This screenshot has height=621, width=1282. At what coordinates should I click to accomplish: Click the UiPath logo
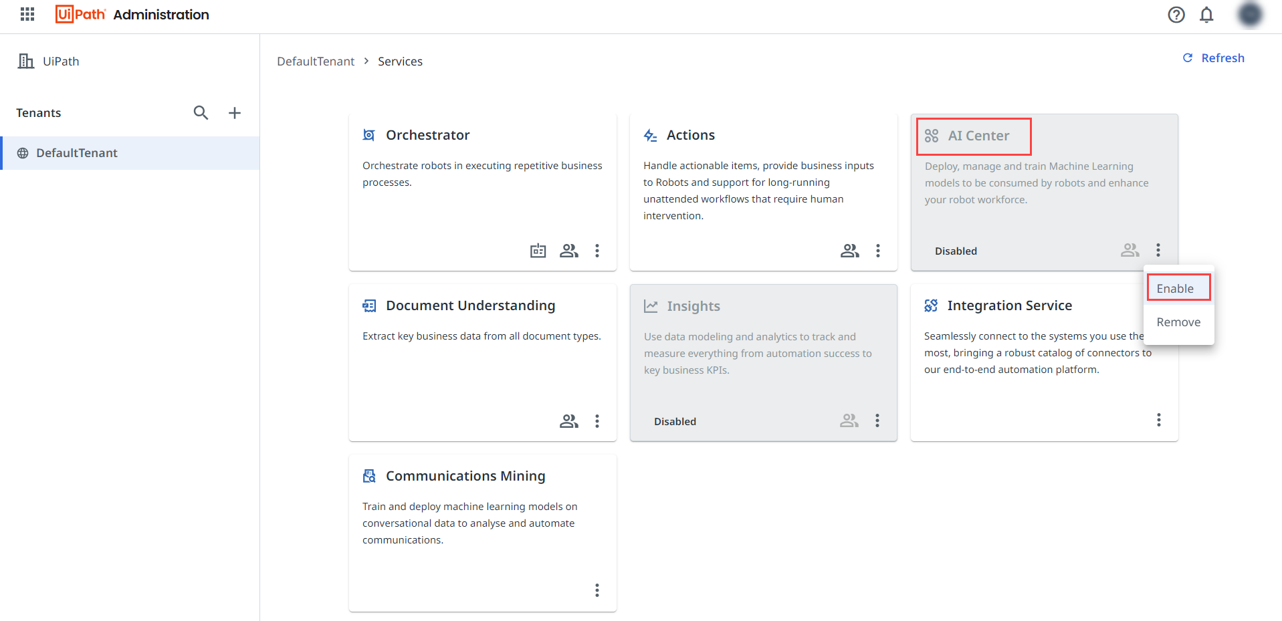pyautogui.click(x=80, y=14)
